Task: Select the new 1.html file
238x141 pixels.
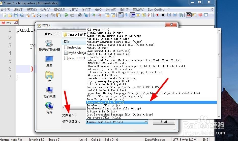Action: (75, 58)
